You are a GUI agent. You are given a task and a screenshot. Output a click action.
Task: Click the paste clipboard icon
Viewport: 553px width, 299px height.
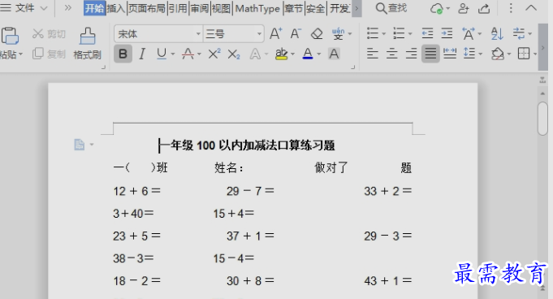point(10,35)
